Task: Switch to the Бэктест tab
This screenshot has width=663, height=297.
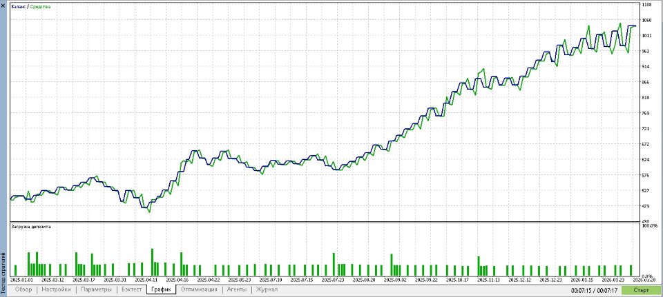Action: coord(131,289)
